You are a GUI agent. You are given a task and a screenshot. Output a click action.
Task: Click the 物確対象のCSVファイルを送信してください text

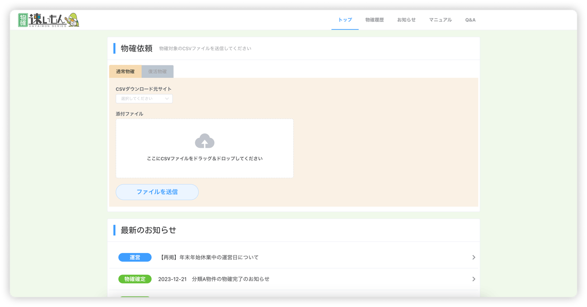pyautogui.click(x=205, y=49)
